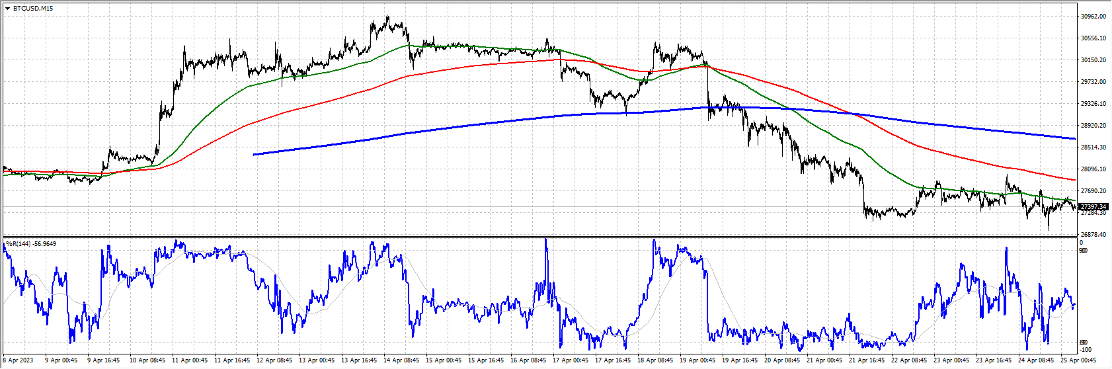1112x369 pixels.
Task: Click the 15 Apr 00:45 time label
Action: pos(444,360)
